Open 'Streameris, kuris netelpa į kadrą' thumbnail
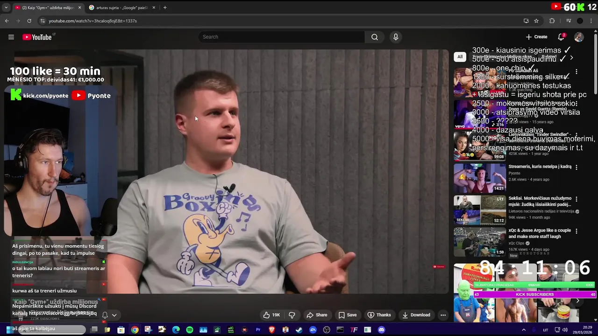Image resolution: width=598 pixels, height=336 pixels. point(479,177)
